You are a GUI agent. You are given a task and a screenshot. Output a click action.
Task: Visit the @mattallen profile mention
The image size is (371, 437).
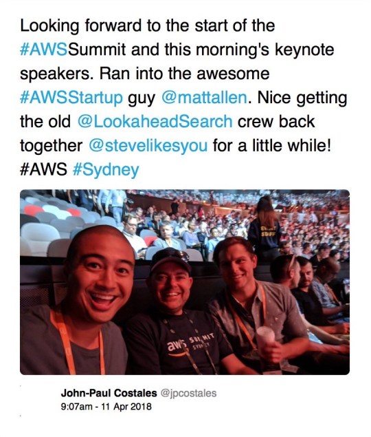point(204,98)
